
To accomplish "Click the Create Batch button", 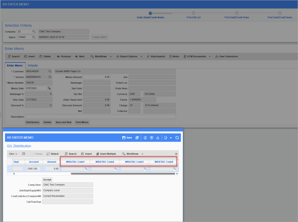I will click(99, 37).
